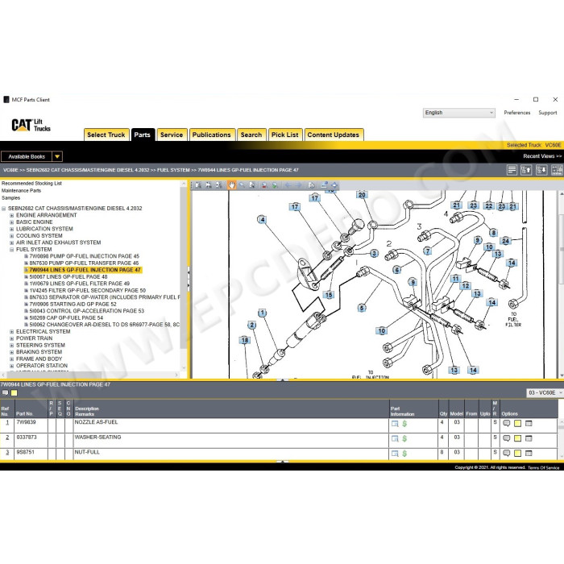The height and width of the screenshot is (564, 564).
Task: Select the pan hand tool in diagram toolbar
Action: click(231, 185)
